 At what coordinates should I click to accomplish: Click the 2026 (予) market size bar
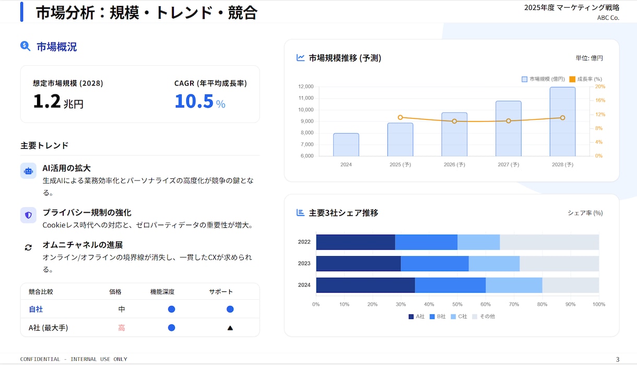tap(454, 134)
